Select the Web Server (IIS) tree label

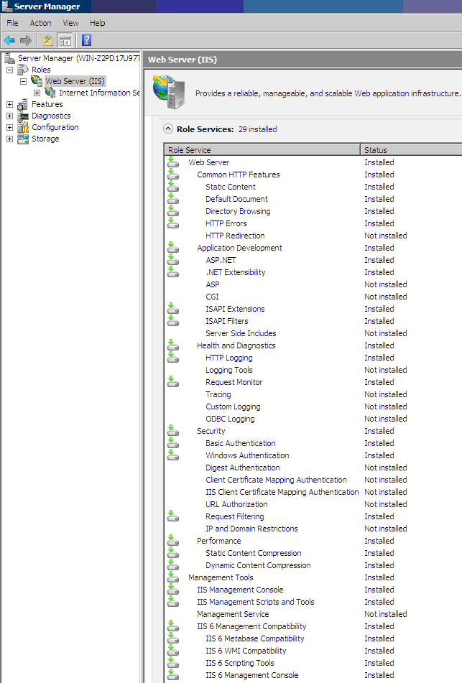75,81
